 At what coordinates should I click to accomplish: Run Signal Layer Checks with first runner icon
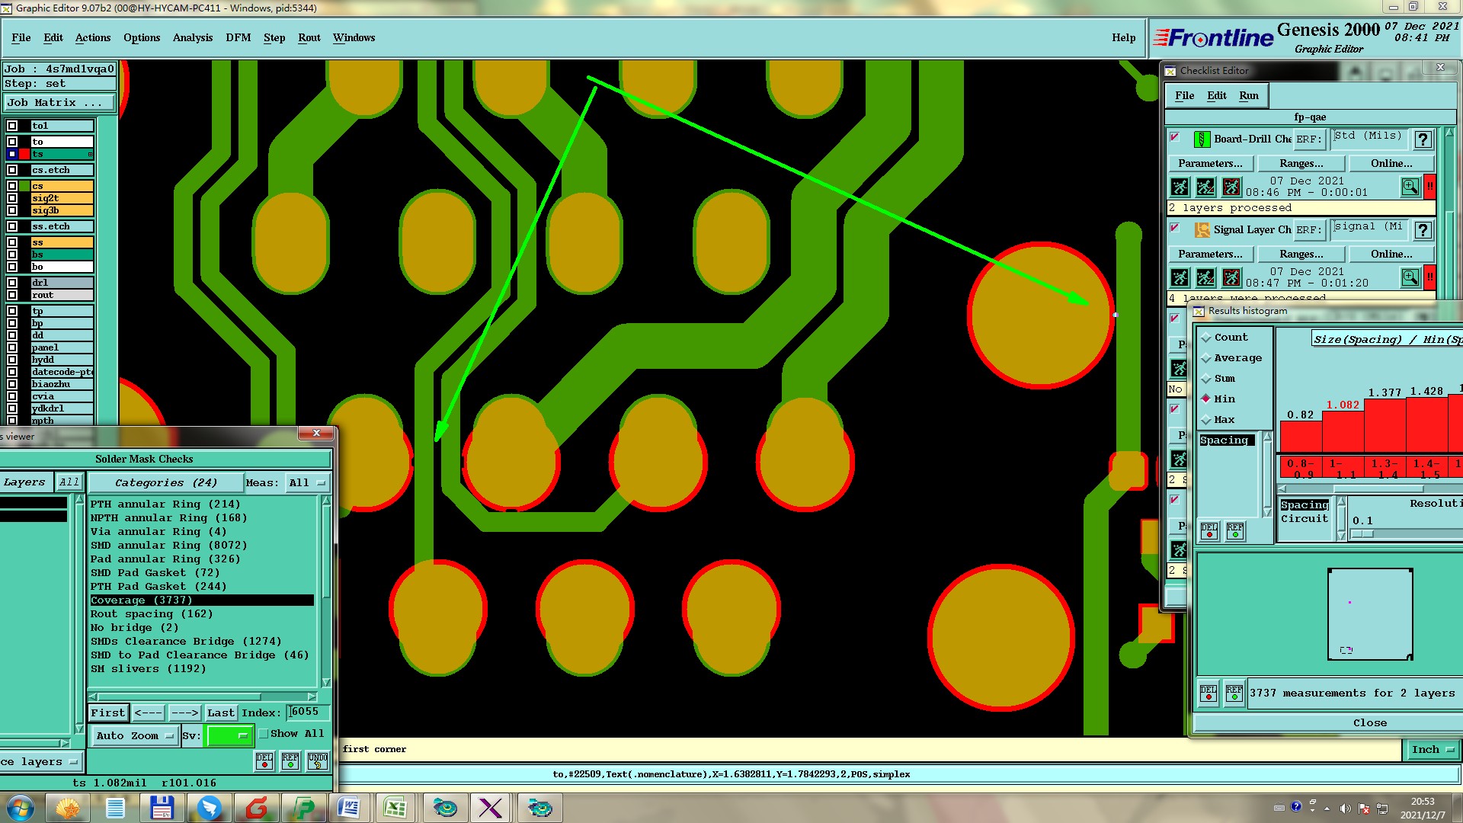1180,277
